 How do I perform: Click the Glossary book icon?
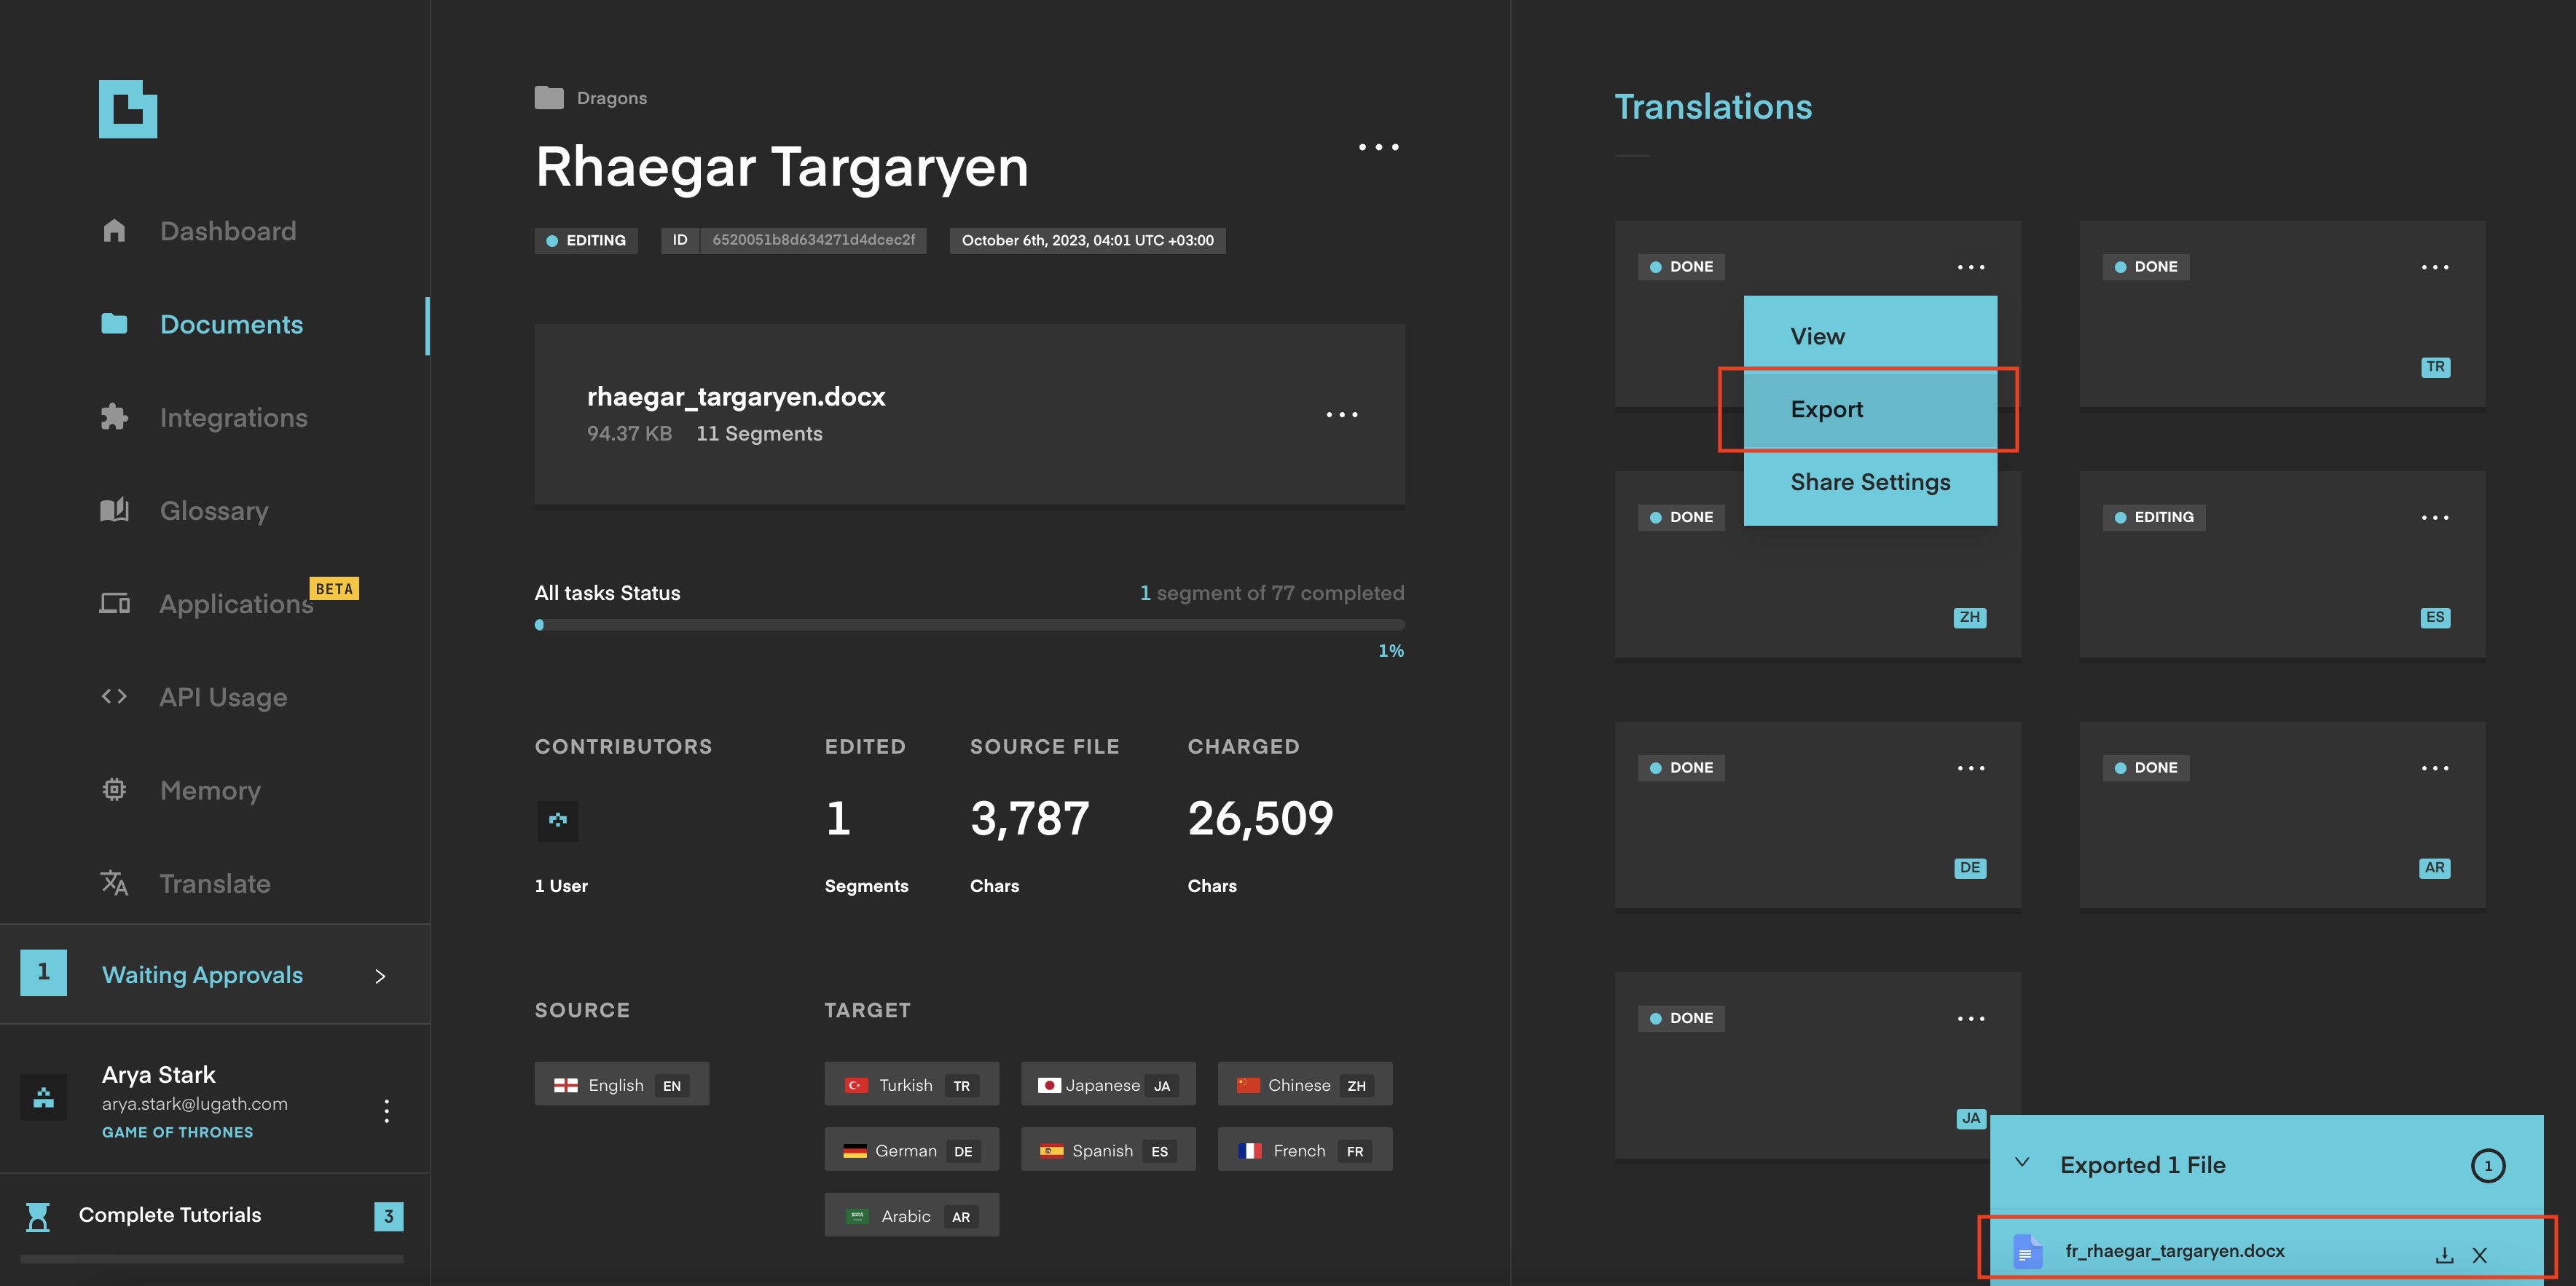(114, 510)
